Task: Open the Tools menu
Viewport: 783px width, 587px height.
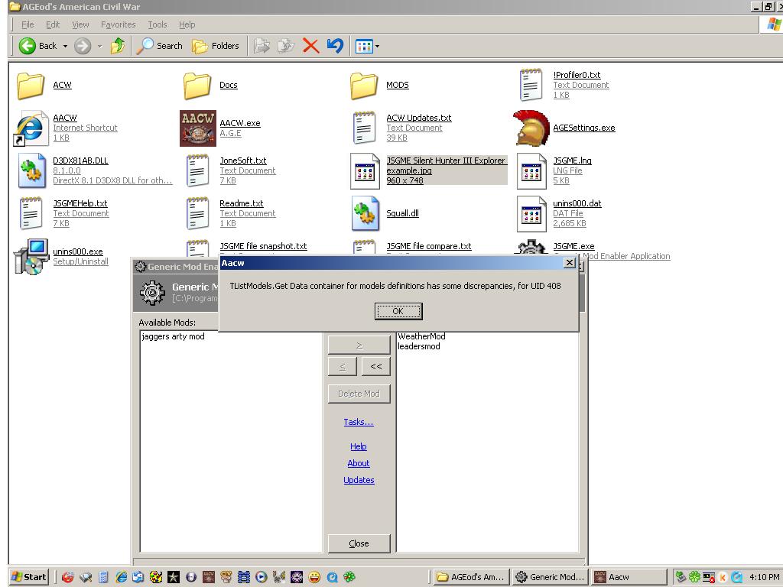Action: click(158, 24)
